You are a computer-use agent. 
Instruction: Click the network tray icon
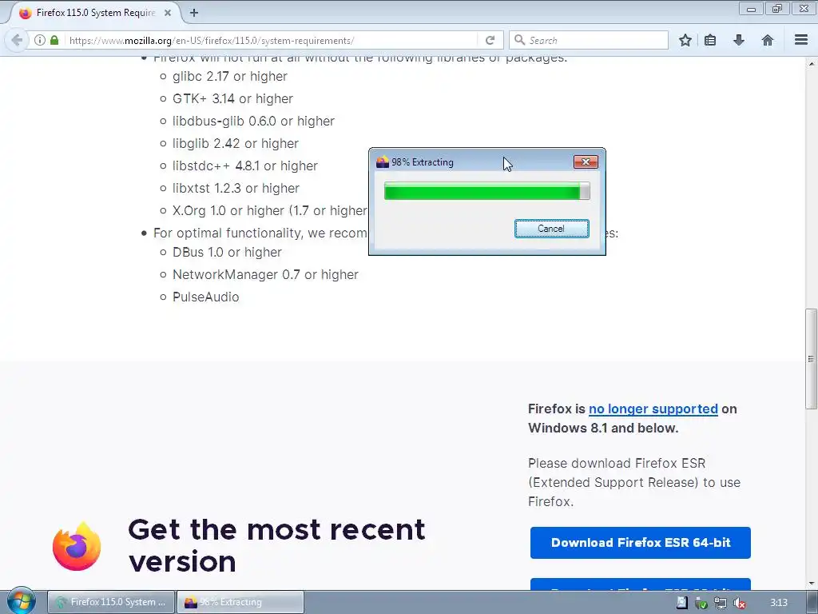coord(721,603)
